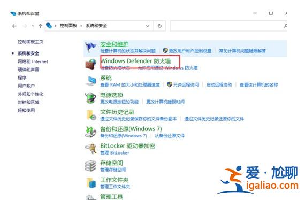Click the title-bar 系统和安全 window icon
Viewport: 305px width, 200px height.
[x=13, y=13]
